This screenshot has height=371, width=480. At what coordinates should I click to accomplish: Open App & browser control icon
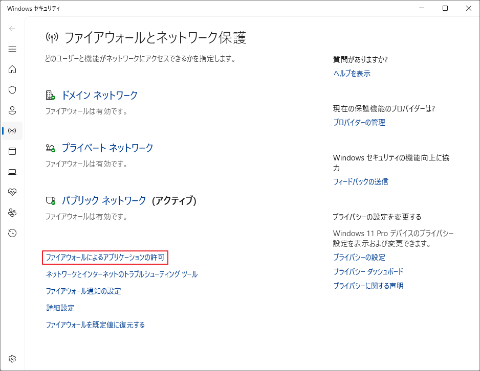12,151
